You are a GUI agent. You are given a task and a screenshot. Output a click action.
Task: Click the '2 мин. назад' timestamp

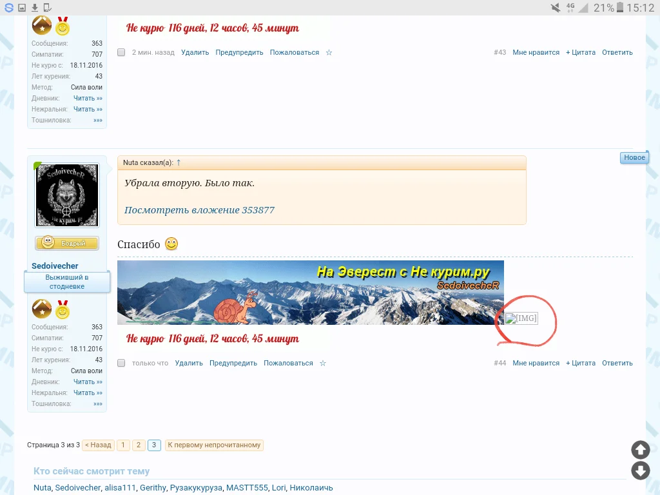tap(153, 52)
